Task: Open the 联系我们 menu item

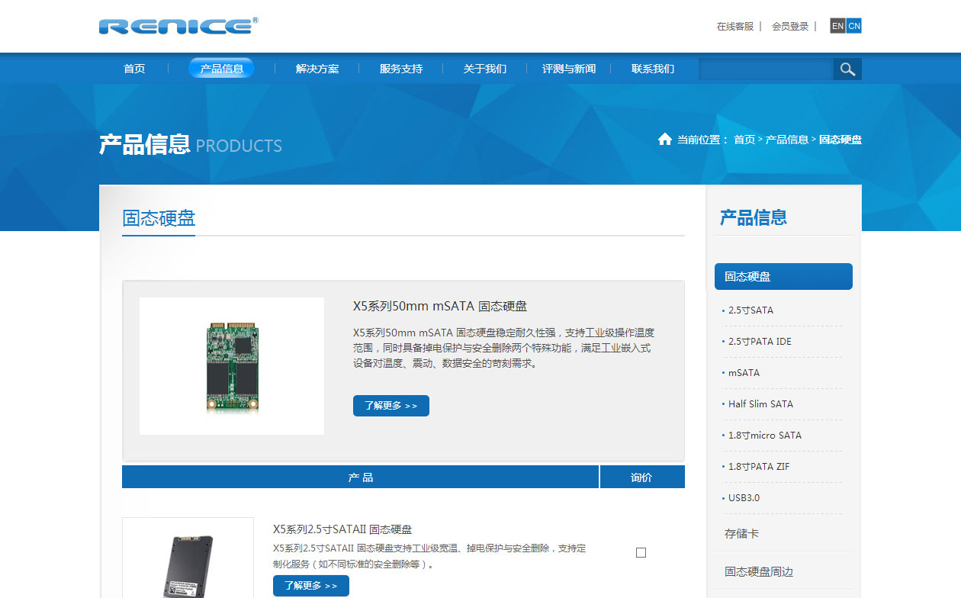Action: point(653,69)
